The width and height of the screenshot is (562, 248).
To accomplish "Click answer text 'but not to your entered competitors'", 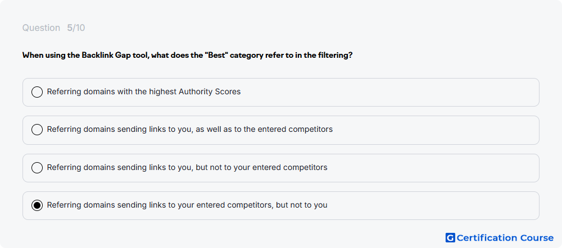I will coord(261,167).
